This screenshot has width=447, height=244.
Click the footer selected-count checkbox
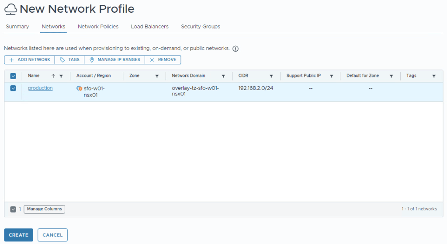click(13, 209)
